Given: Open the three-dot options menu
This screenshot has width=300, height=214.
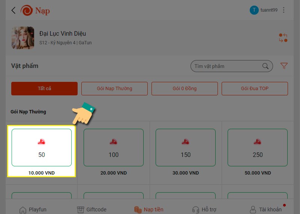Looking at the screenshot, I should (x=283, y=10).
